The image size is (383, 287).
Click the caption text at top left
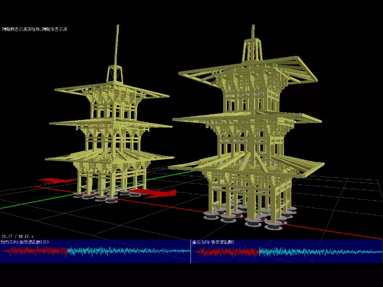coord(34,29)
